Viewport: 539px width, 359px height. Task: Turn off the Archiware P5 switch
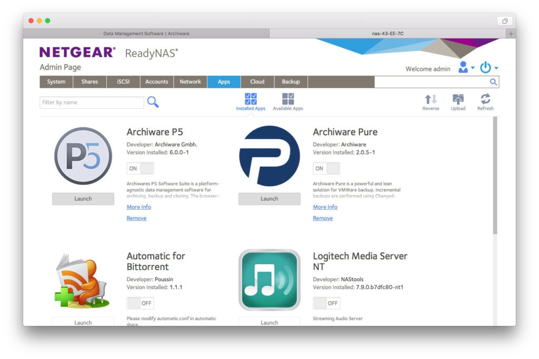140,169
